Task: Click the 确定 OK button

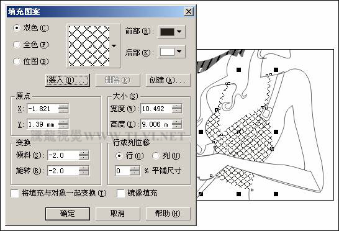Action: 68,214
